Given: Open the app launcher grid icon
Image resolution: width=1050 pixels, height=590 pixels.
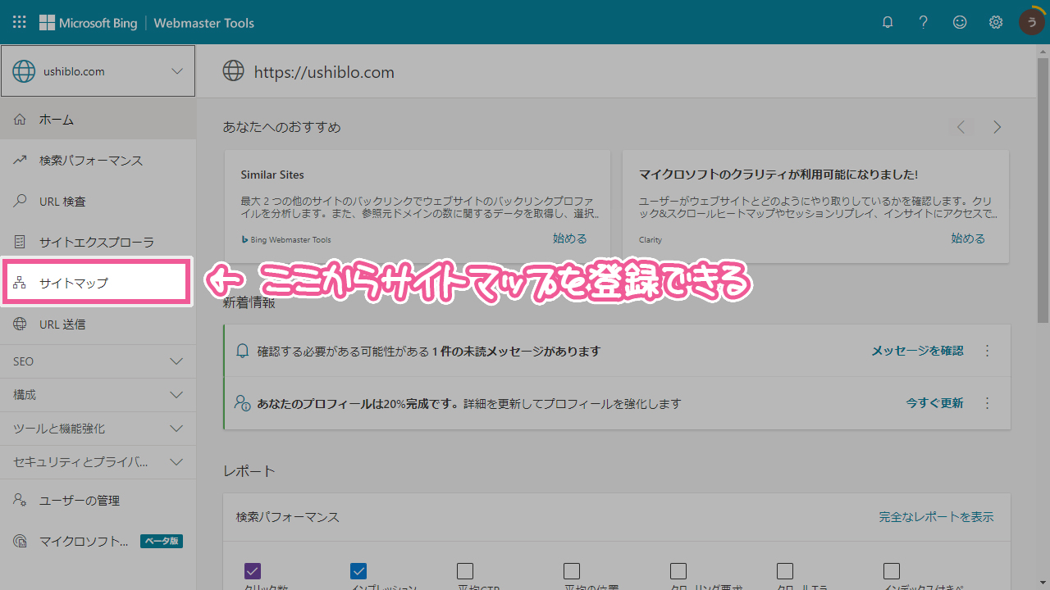Looking at the screenshot, I should [20, 22].
